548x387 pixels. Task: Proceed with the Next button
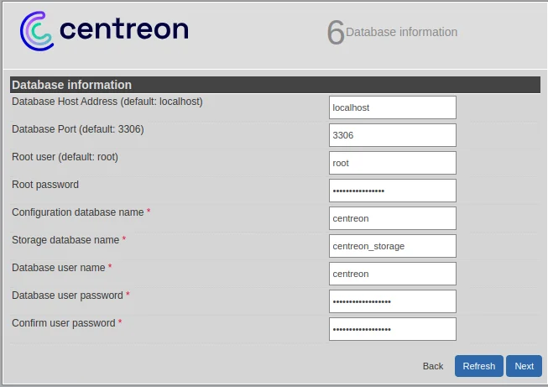tap(524, 366)
